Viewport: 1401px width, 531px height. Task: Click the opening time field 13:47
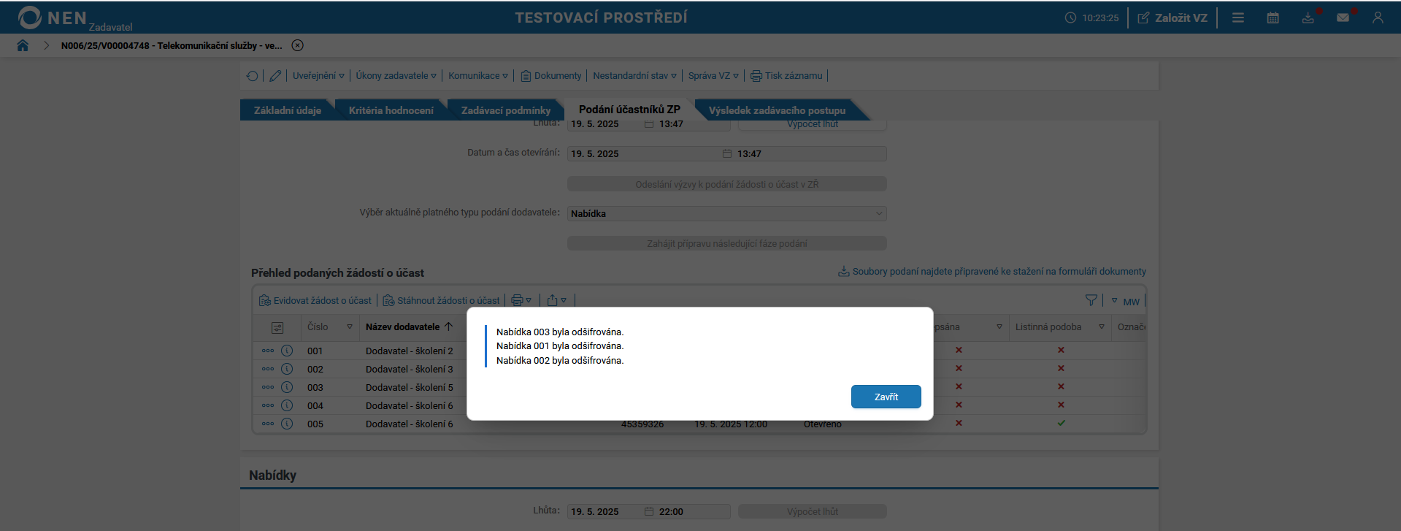tap(810, 153)
